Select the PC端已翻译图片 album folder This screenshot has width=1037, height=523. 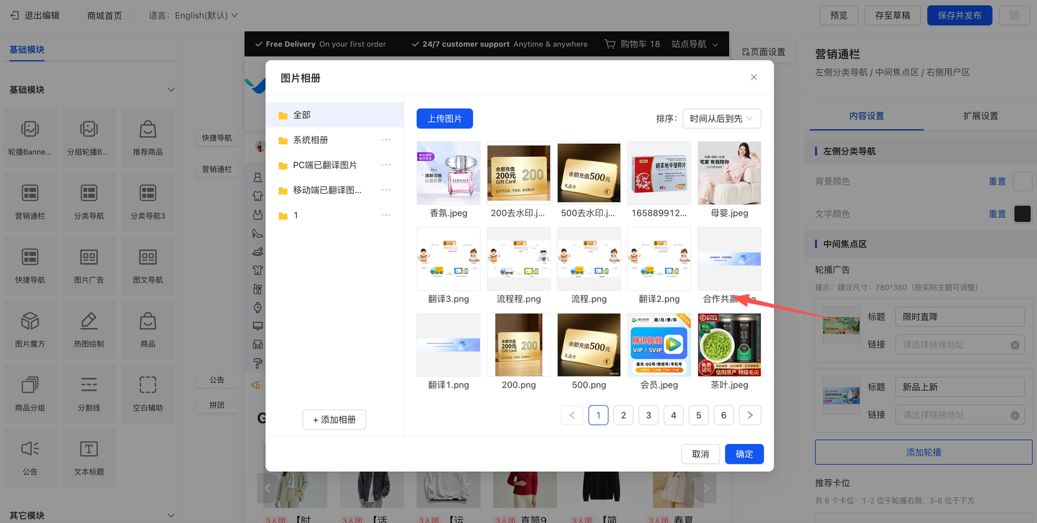(x=325, y=165)
